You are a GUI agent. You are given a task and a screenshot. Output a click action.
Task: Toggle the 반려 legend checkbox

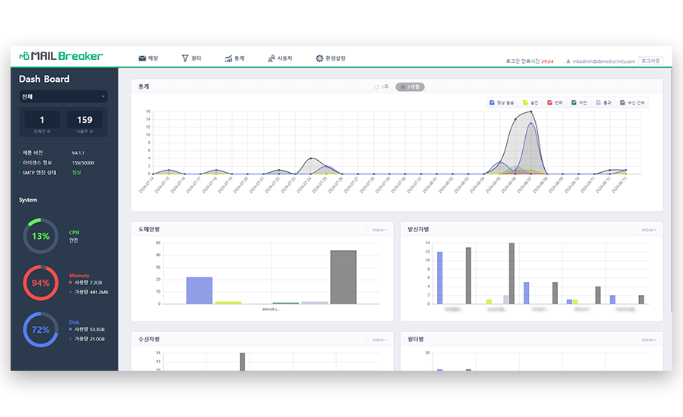(x=549, y=102)
